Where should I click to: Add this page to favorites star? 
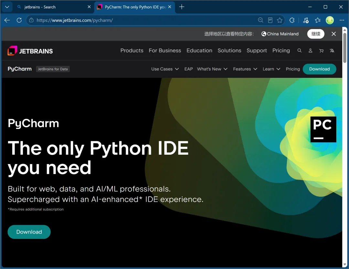pos(280,20)
